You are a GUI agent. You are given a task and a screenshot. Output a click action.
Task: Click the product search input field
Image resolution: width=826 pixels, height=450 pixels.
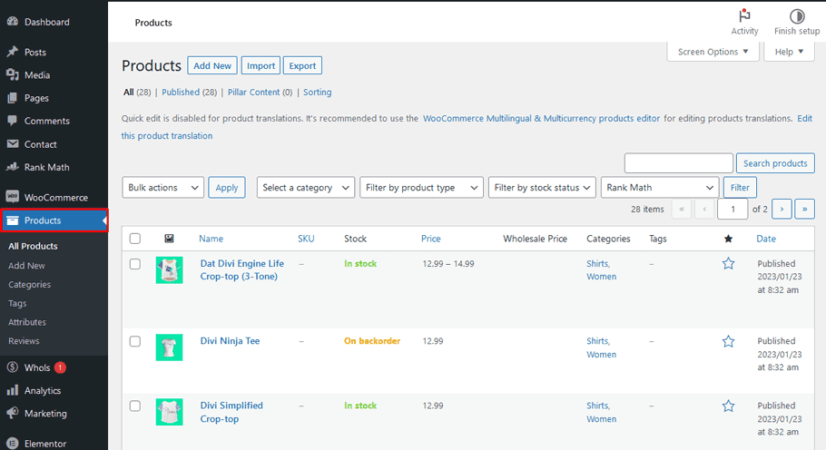coord(678,163)
